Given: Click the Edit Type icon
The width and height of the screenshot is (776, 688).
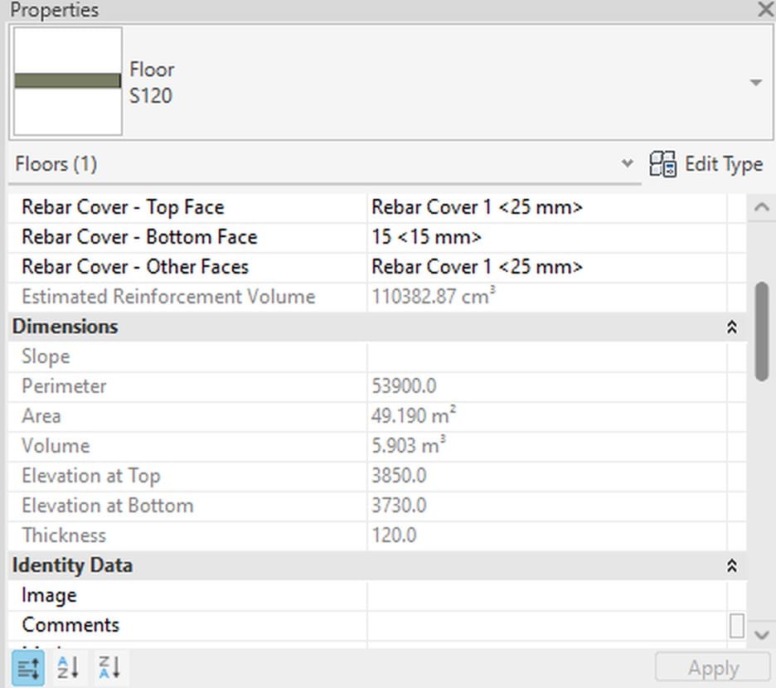Looking at the screenshot, I should (x=662, y=164).
